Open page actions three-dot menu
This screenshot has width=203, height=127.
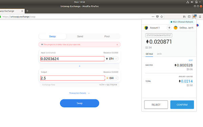coord(153,17)
